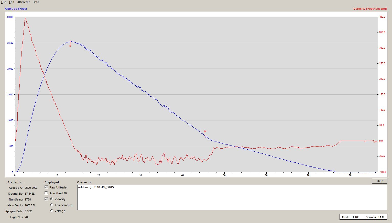The height and width of the screenshot is (223, 392).
Task: Click inside the Comments text box
Action: [232, 197]
